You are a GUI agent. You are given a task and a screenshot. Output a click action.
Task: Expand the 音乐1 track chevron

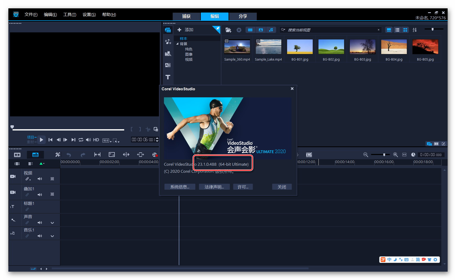[52, 236]
